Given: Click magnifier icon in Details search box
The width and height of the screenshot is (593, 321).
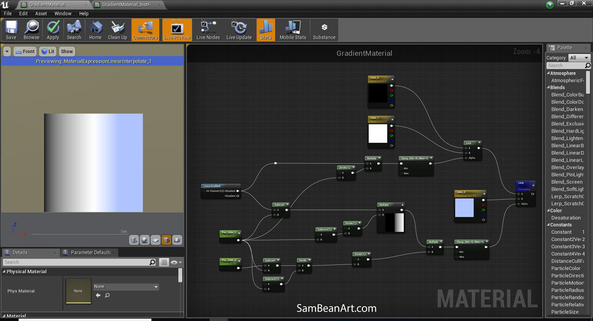Looking at the screenshot, I should click(152, 262).
